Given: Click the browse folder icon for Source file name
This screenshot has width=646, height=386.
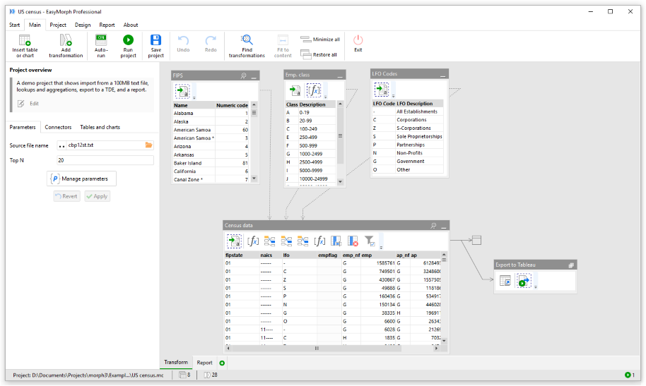Looking at the screenshot, I should tap(148, 145).
